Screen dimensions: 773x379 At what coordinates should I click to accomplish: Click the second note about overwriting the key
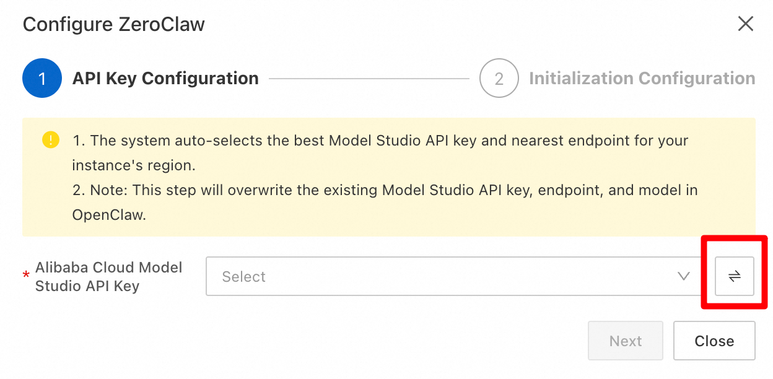click(x=385, y=203)
